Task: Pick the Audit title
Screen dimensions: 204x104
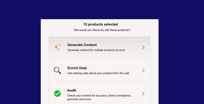Action: pyautogui.click(x=72, y=90)
